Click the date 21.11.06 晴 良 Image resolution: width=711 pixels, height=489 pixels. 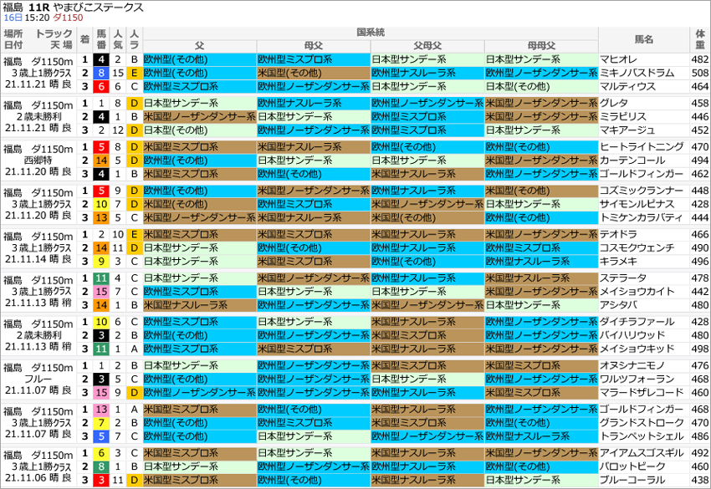point(38,477)
